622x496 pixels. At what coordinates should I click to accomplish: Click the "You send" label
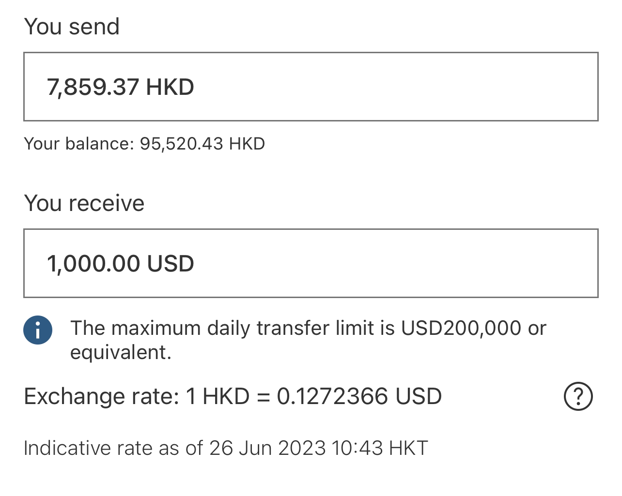[x=72, y=27]
